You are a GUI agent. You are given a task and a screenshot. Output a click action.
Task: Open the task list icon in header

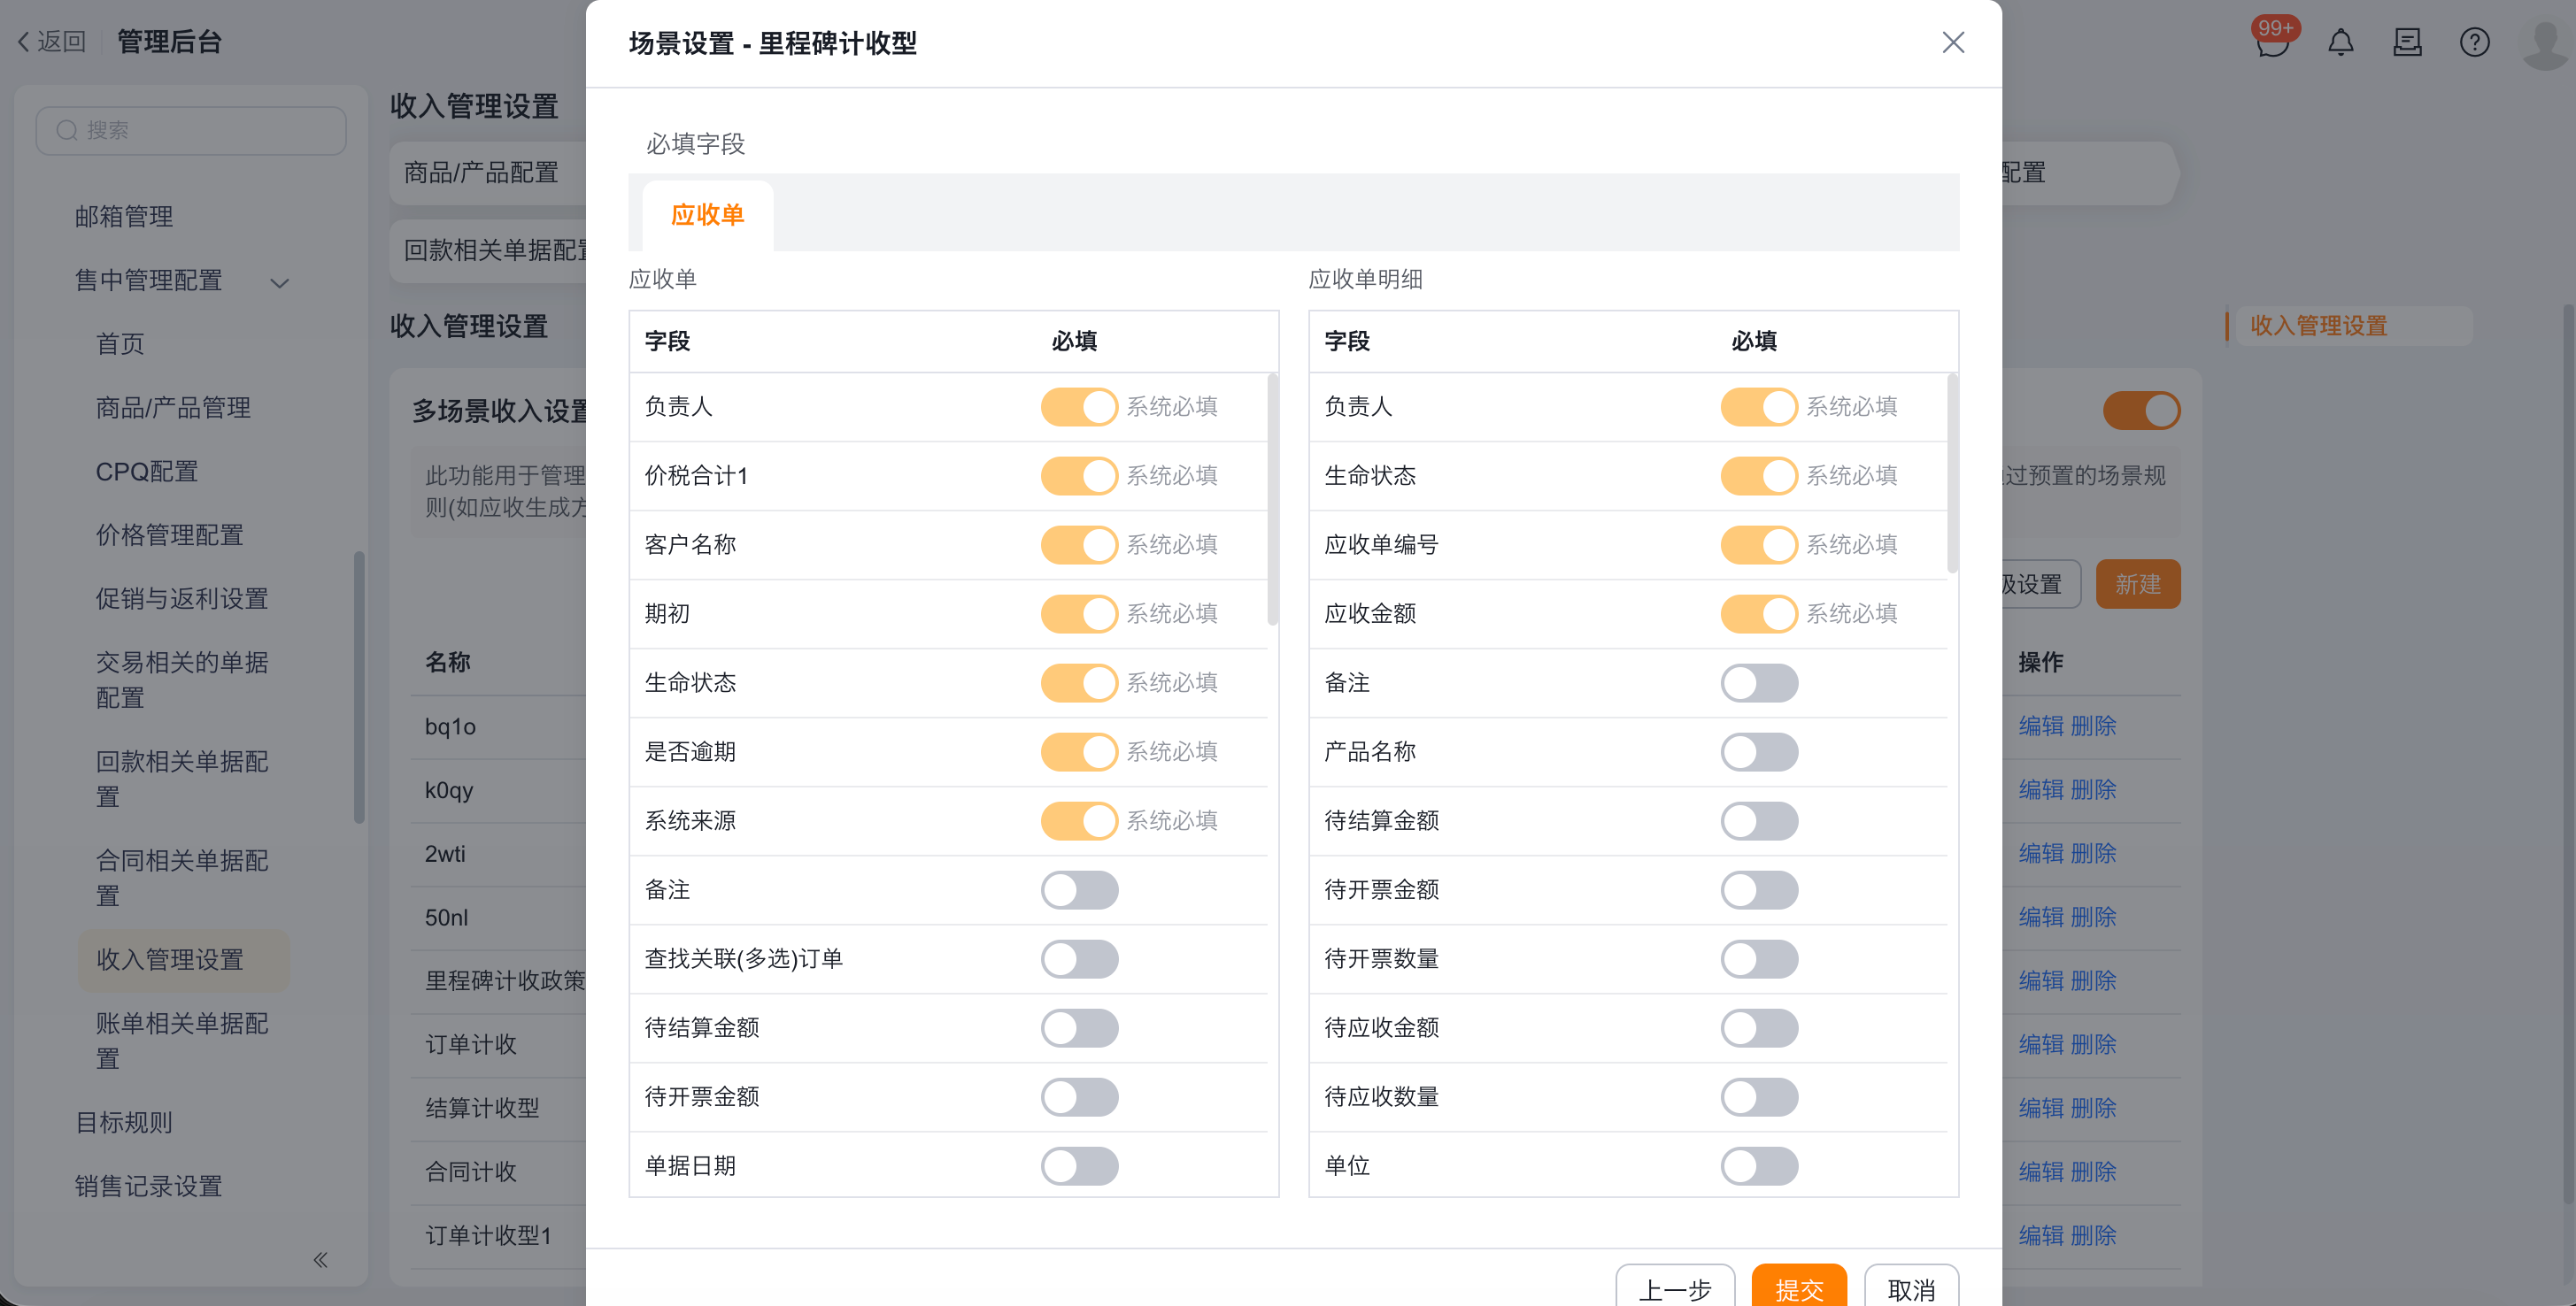pyautogui.click(x=2407, y=43)
